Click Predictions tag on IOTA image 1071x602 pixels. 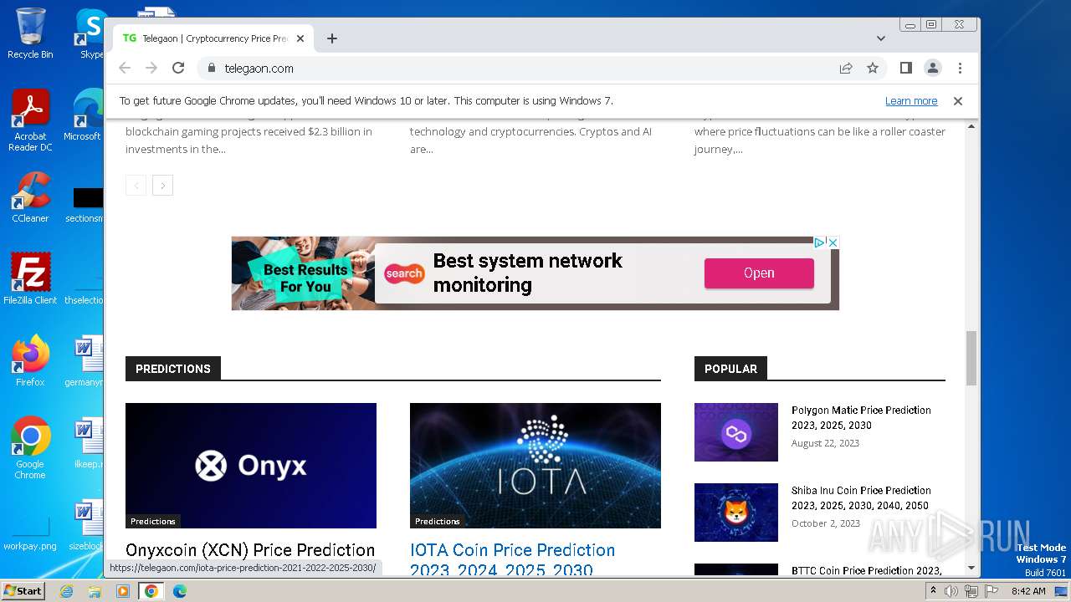(438, 521)
